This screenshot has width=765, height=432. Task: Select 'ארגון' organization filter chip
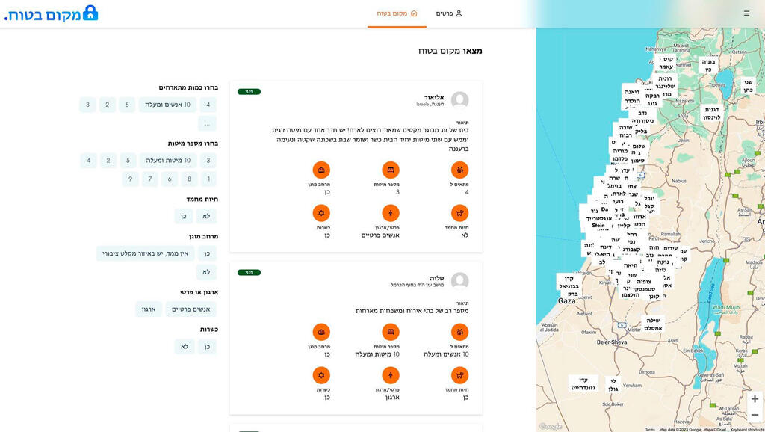(x=149, y=309)
